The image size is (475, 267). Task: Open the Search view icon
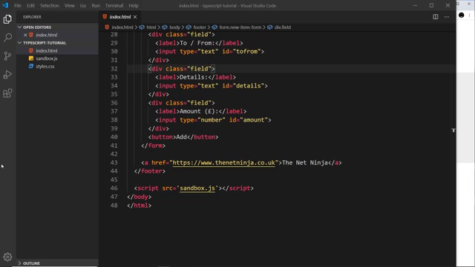point(7,38)
